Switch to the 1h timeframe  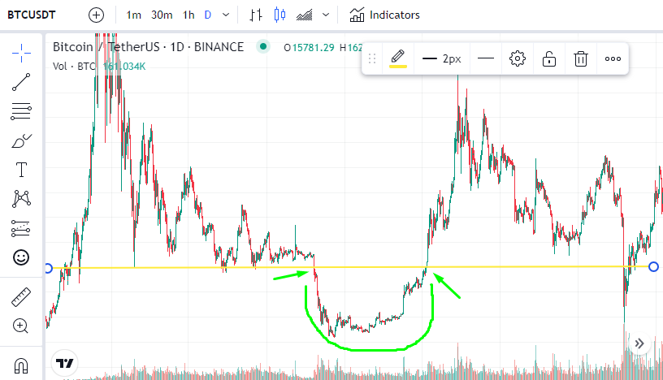[x=188, y=15]
